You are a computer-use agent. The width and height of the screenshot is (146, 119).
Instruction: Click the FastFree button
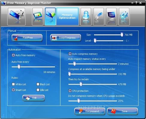pos(27,38)
